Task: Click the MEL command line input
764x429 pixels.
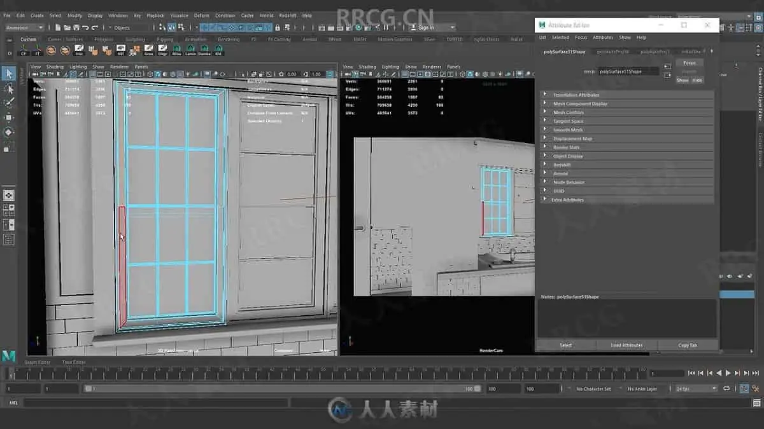Action: pos(155,403)
